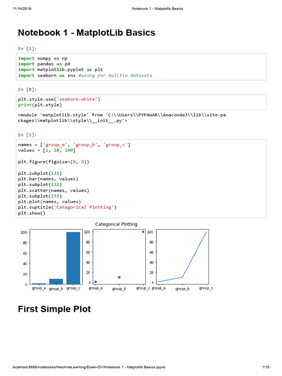Click the categorical plotting code cell

click(x=142, y=179)
